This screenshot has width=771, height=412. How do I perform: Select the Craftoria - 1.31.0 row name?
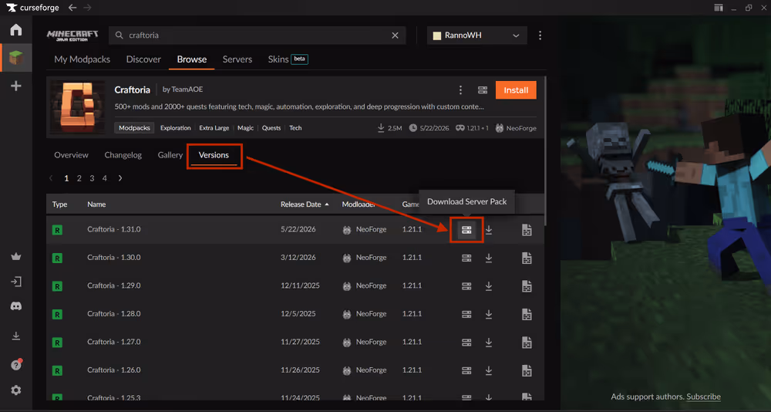point(113,229)
